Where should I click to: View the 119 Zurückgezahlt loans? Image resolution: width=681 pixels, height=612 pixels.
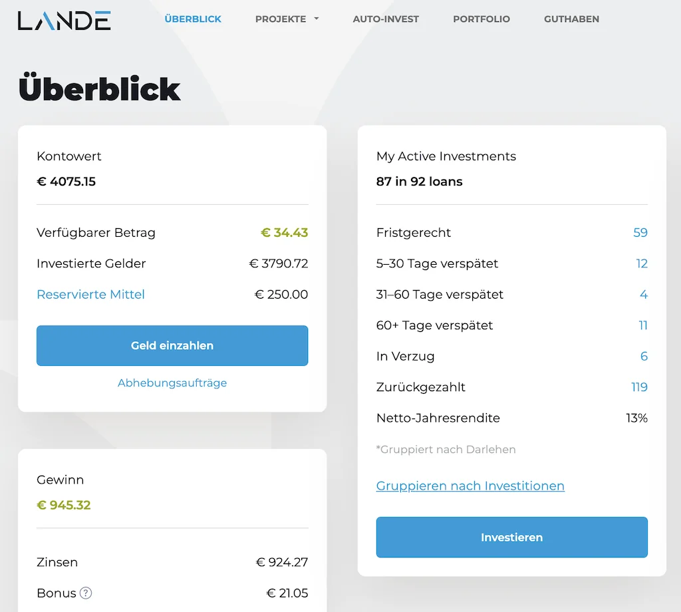coord(639,388)
